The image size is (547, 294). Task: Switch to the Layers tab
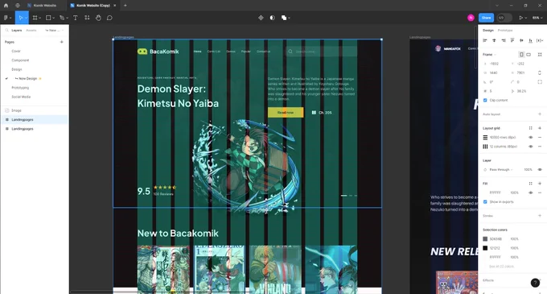pyautogui.click(x=16, y=31)
